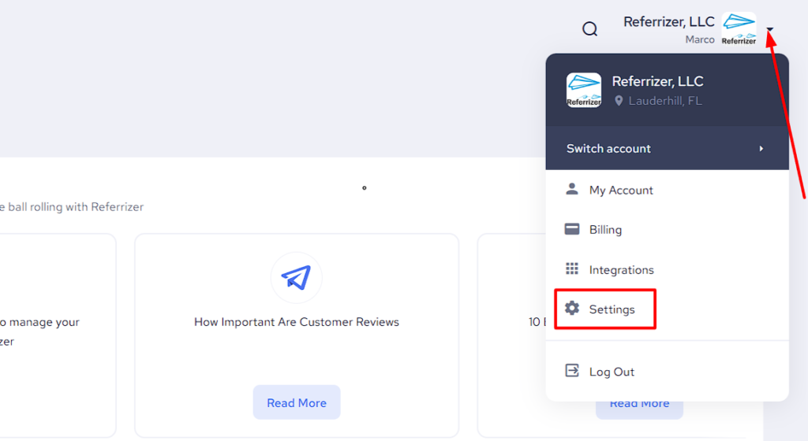Click the Referrizer logo avatar in top header
Viewport: 808px width, 441px height.
click(x=739, y=28)
